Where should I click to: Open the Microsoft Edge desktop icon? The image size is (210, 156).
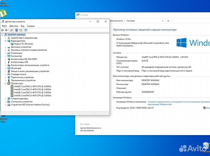tap(3, 119)
